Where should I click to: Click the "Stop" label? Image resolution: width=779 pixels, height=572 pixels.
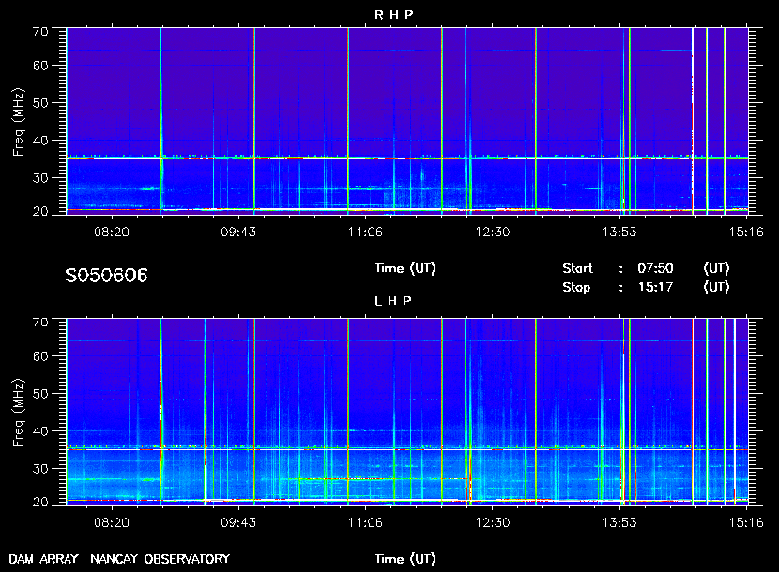coord(576,288)
